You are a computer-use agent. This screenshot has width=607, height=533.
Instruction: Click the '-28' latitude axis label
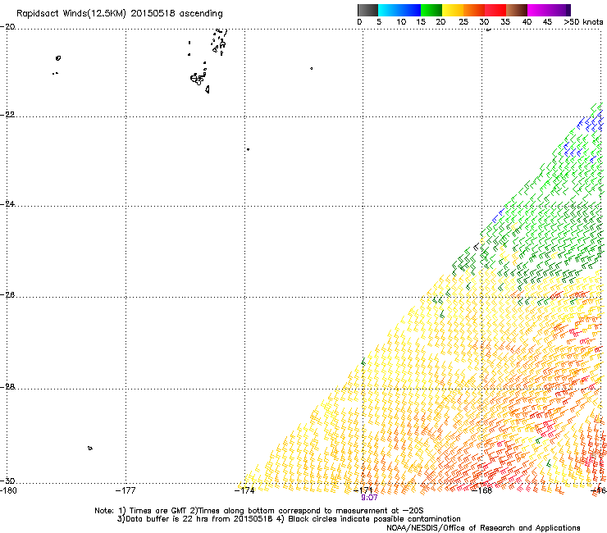coord(7,387)
